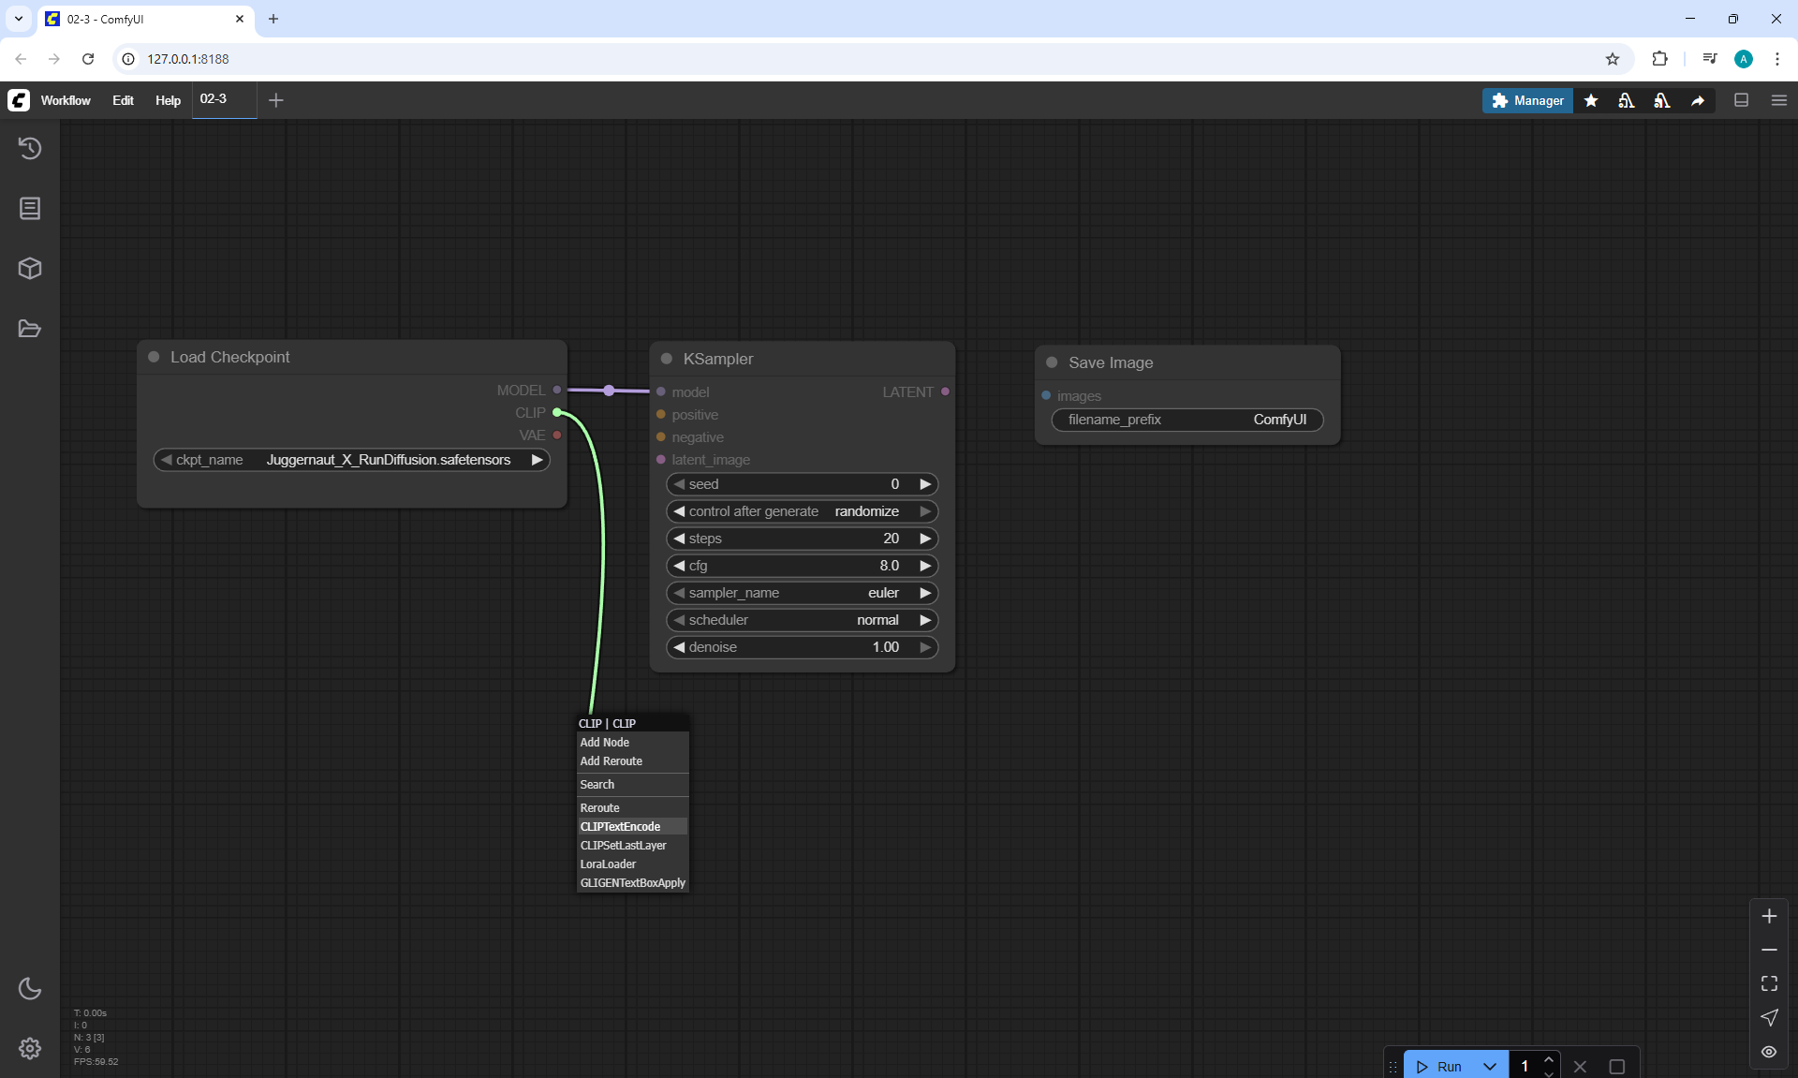Screen dimensions: 1798x1078
Task: Click the zoom in plus button
Action: 1769,916
